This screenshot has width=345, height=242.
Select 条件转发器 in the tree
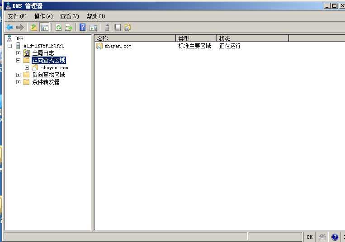[46, 82]
